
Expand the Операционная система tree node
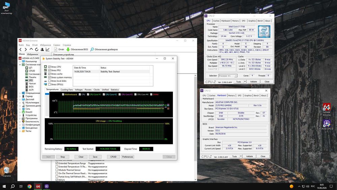pyautogui.click(x=20, y=93)
